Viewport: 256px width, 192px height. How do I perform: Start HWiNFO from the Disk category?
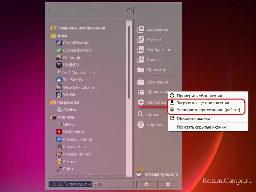pos(71,65)
